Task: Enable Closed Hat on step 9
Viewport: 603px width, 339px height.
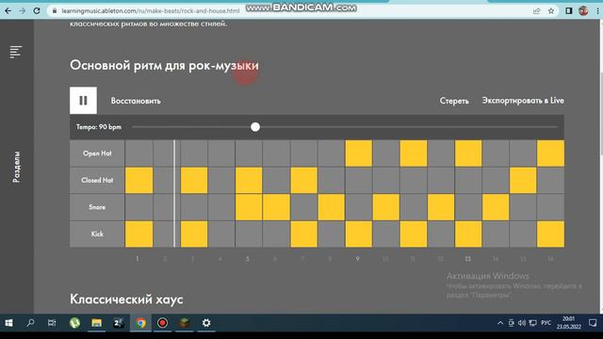Action: pos(358,180)
